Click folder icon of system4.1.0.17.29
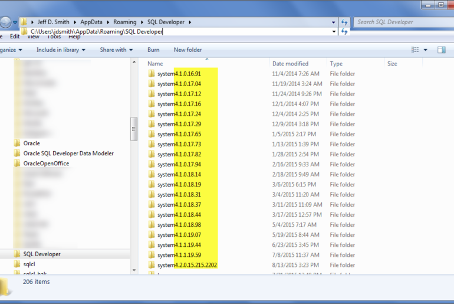The width and height of the screenshot is (454, 304). pyautogui.click(x=152, y=124)
